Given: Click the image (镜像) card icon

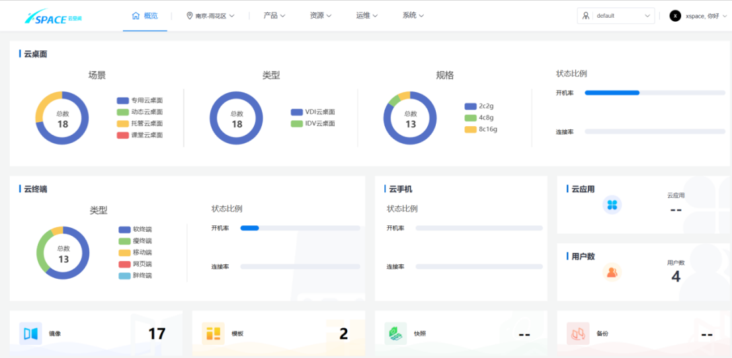Looking at the screenshot, I should (x=30, y=334).
